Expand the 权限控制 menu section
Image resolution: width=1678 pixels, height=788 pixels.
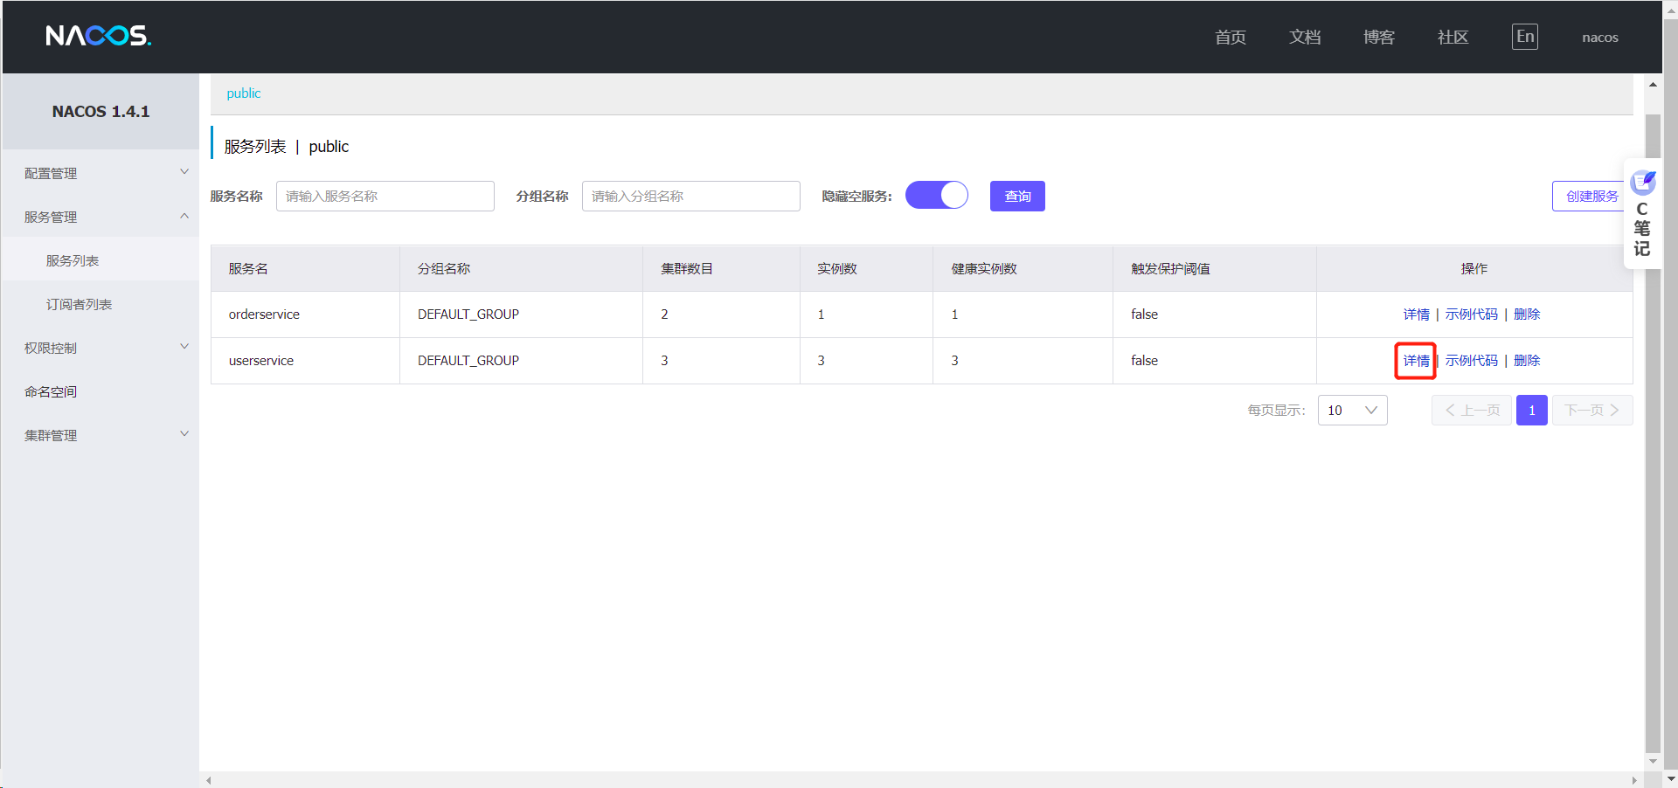point(101,348)
